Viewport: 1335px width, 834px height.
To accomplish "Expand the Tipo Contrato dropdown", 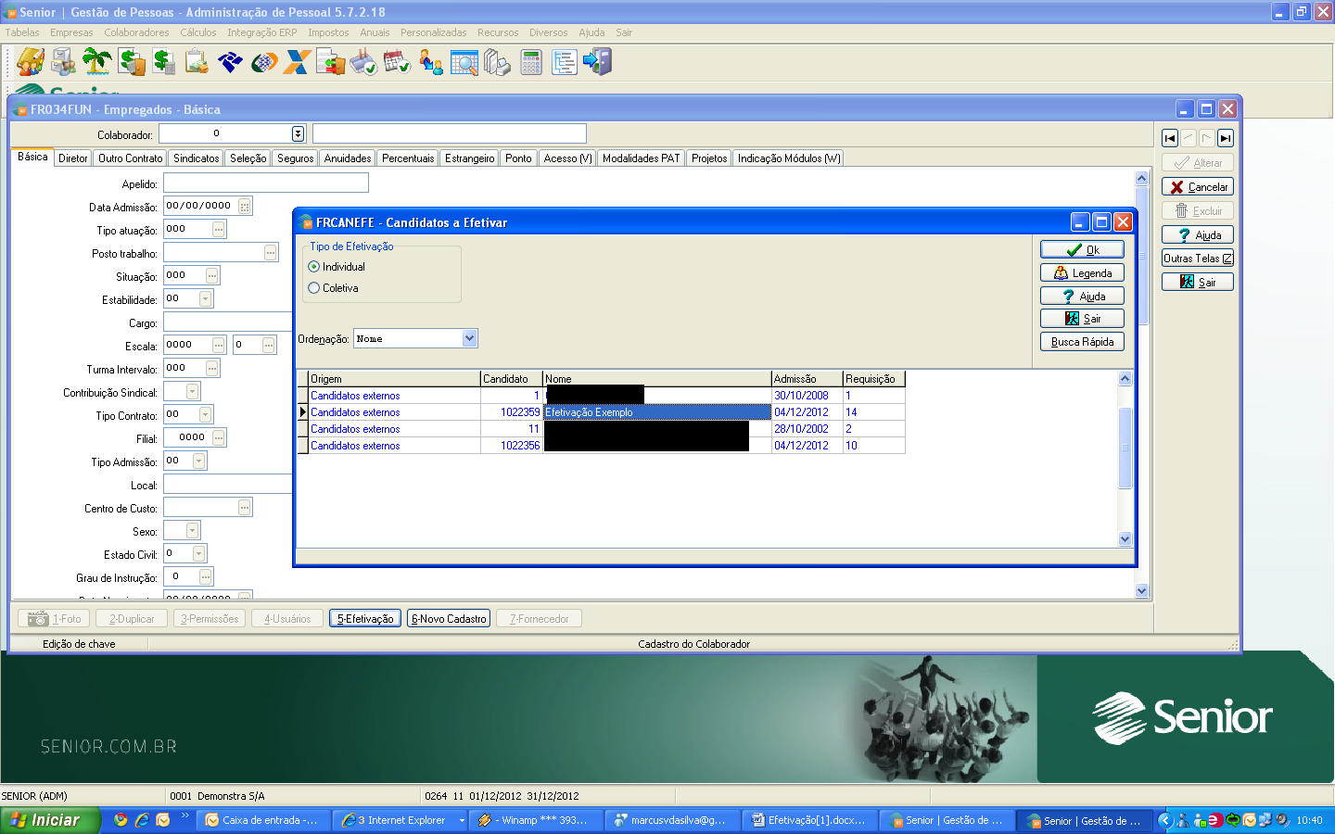I will coord(205,414).
